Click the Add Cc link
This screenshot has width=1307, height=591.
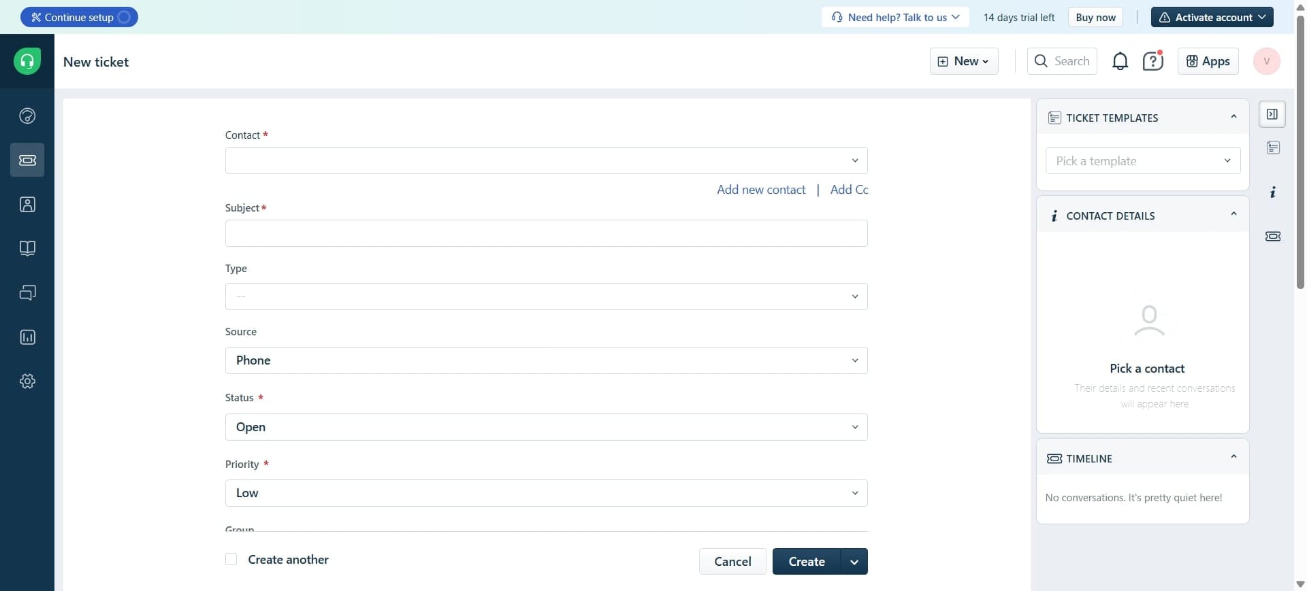coord(849,190)
